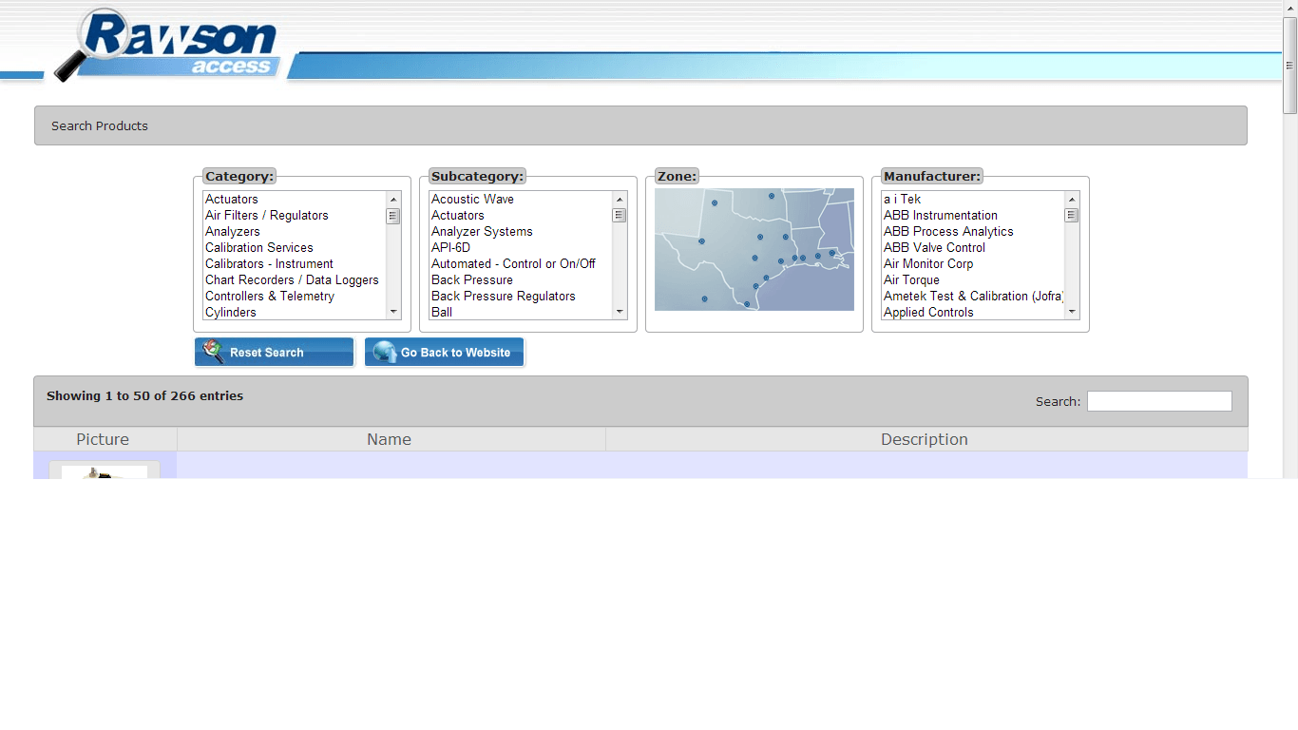Click the Picture column header
This screenshot has height=730, width=1298.
[x=103, y=439]
